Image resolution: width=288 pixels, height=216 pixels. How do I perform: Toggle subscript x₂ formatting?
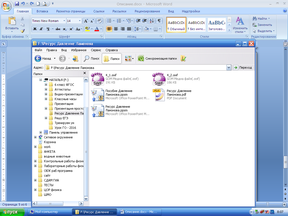[64, 29]
